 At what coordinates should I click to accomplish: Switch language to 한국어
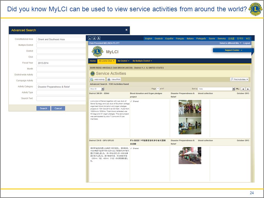tap(240, 38)
